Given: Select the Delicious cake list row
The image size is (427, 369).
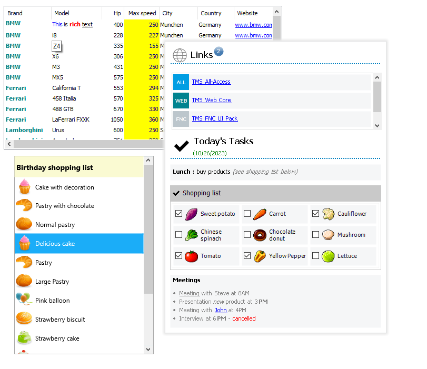Looking at the screenshot, I should point(79,244).
